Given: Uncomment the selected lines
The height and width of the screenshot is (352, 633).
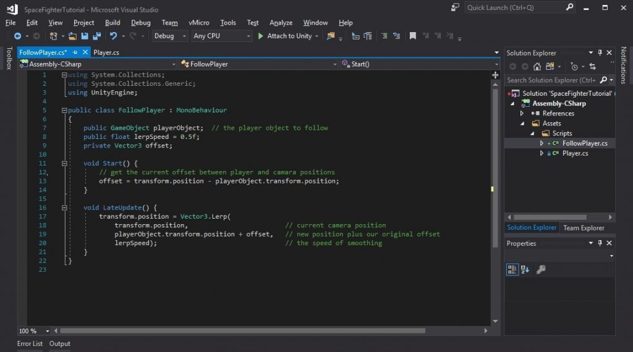Looking at the screenshot, I should point(396,36).
